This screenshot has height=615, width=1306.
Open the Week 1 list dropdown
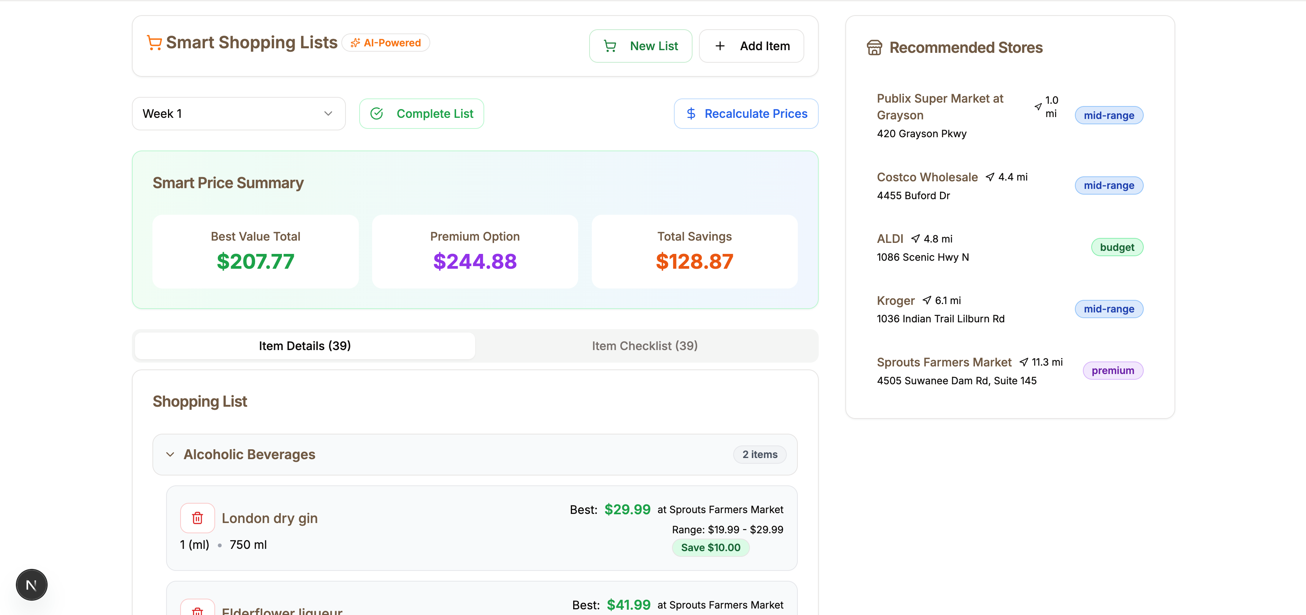coord(238,114)
